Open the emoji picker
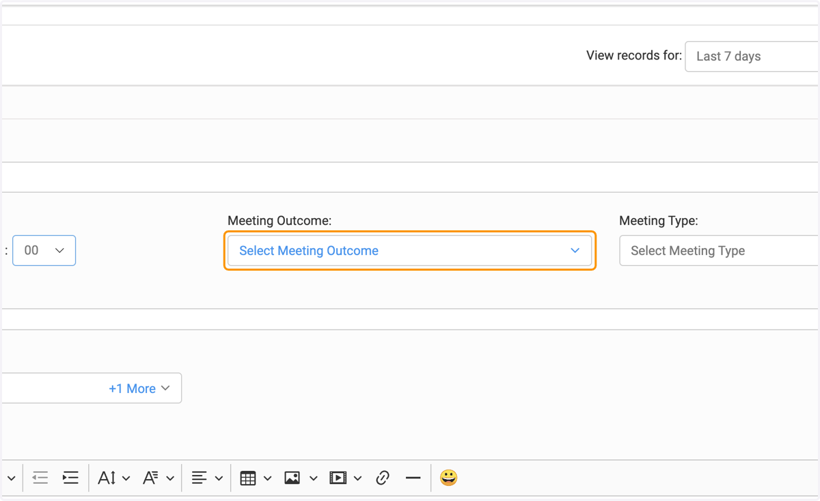 (x=448, y=478)
